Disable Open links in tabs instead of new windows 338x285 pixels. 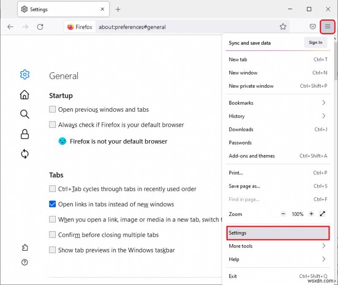point(52,204)
